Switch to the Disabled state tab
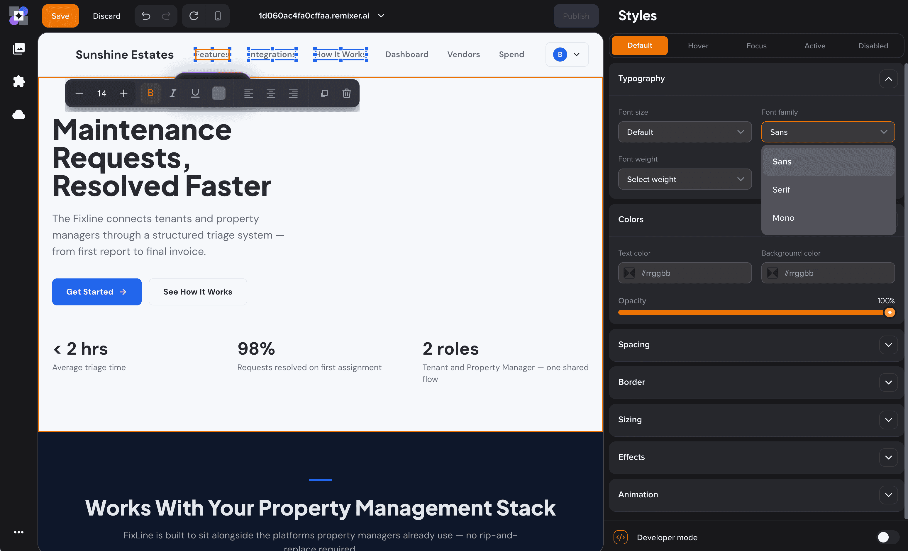Image resolution: width=908 pixels, height=551 pixels. coord(873,46)
